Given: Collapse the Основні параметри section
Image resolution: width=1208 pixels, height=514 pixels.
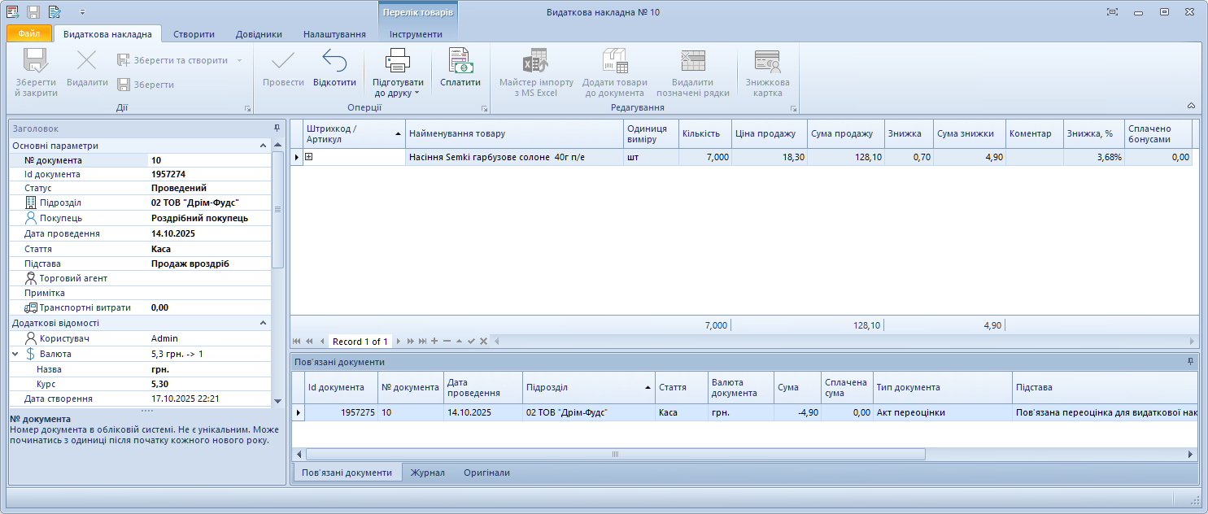Looking at the screenshot, I should click(263, 146).
